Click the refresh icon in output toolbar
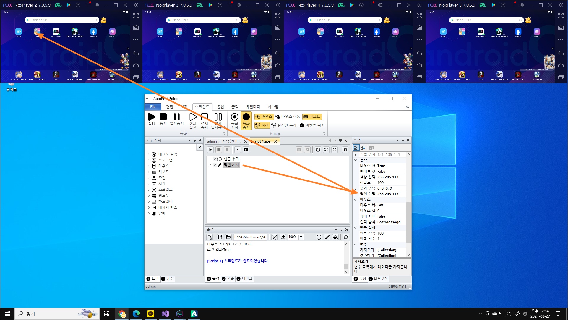This screenshot has width=568, height=320. (346, 237)
